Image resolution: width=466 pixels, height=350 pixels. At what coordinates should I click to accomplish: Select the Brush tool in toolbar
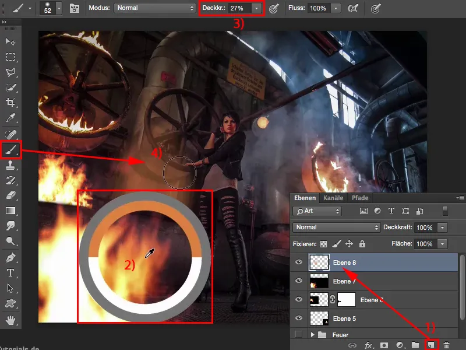(x=10, y=150)
